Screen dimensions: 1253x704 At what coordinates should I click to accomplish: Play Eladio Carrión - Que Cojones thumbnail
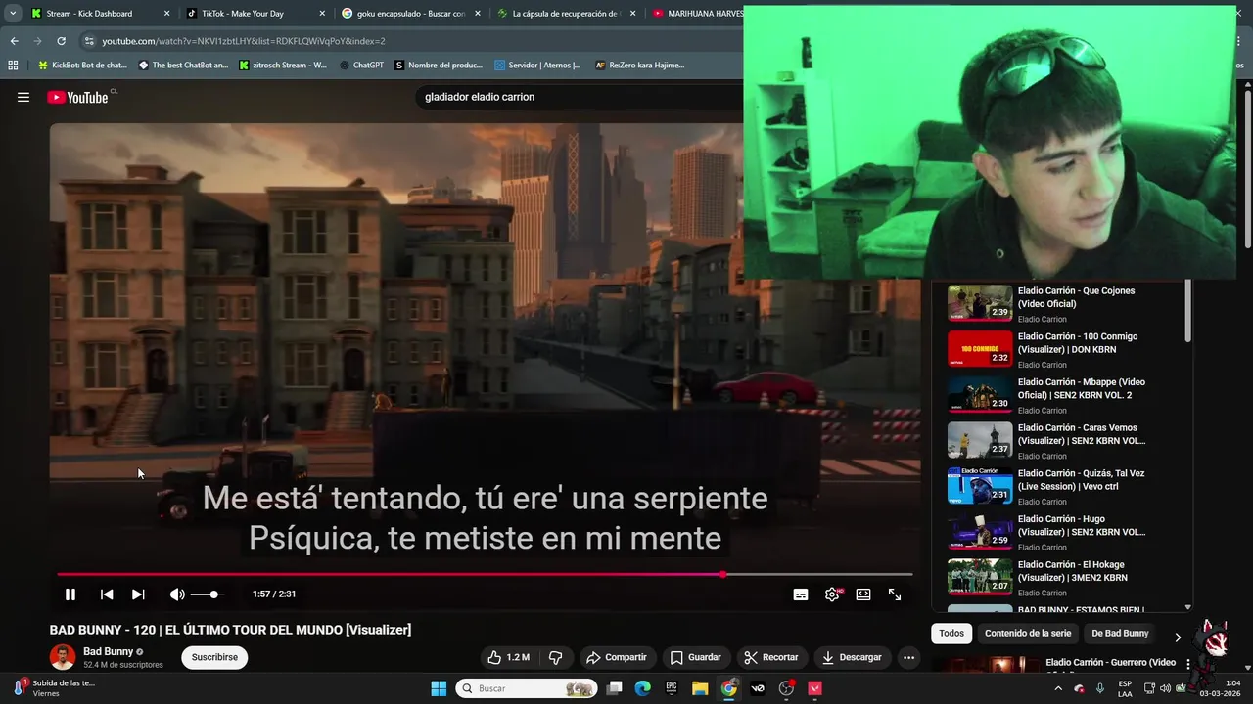[980, 303]
